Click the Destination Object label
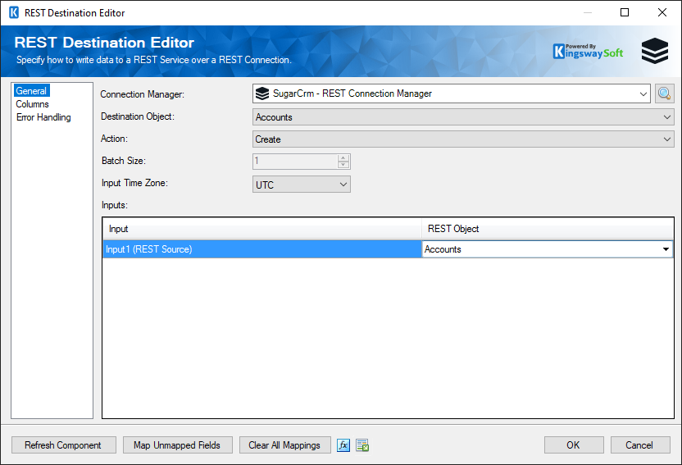Viewport: 682px width, 465px height. pyautogui.click(x=138, y=116)
